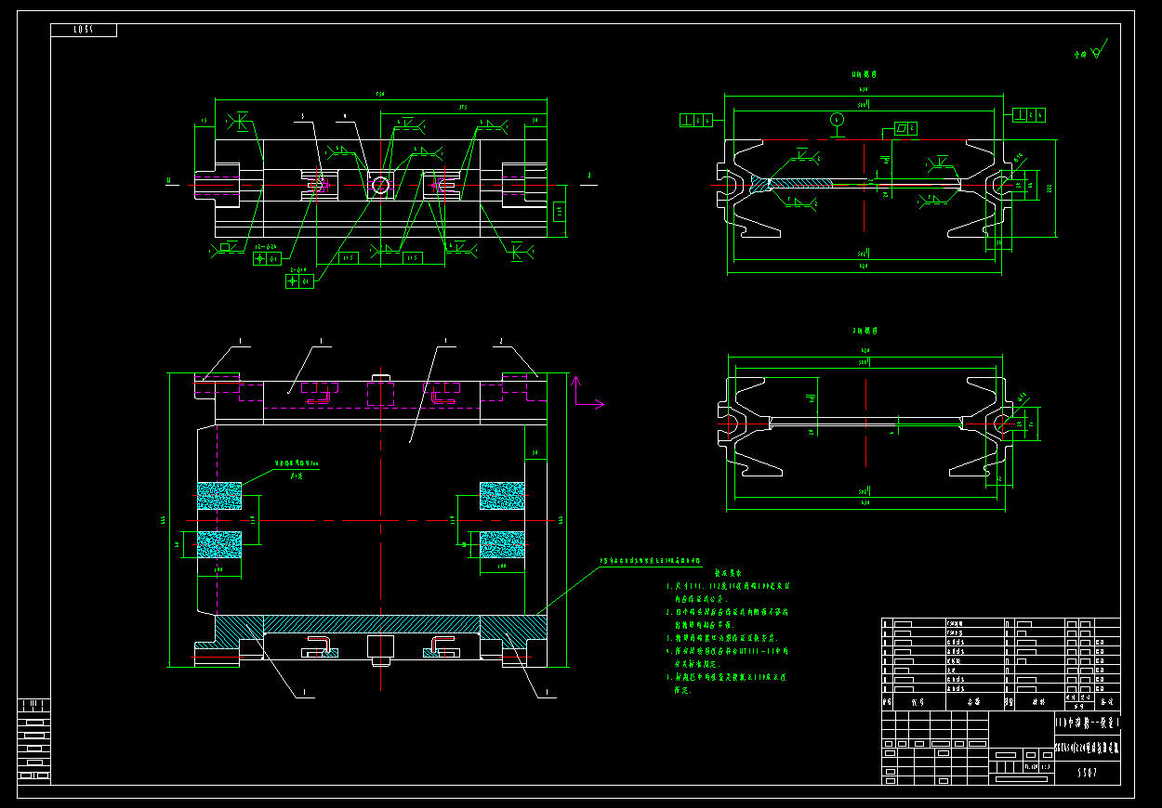This screenshot has height=808, width=1162.
Task: Select the upper-right cyan hatched pad in plan view
Action: pyautogui.click(x=502, y=496)
